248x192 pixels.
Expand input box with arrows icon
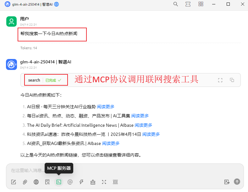(104, 182)
